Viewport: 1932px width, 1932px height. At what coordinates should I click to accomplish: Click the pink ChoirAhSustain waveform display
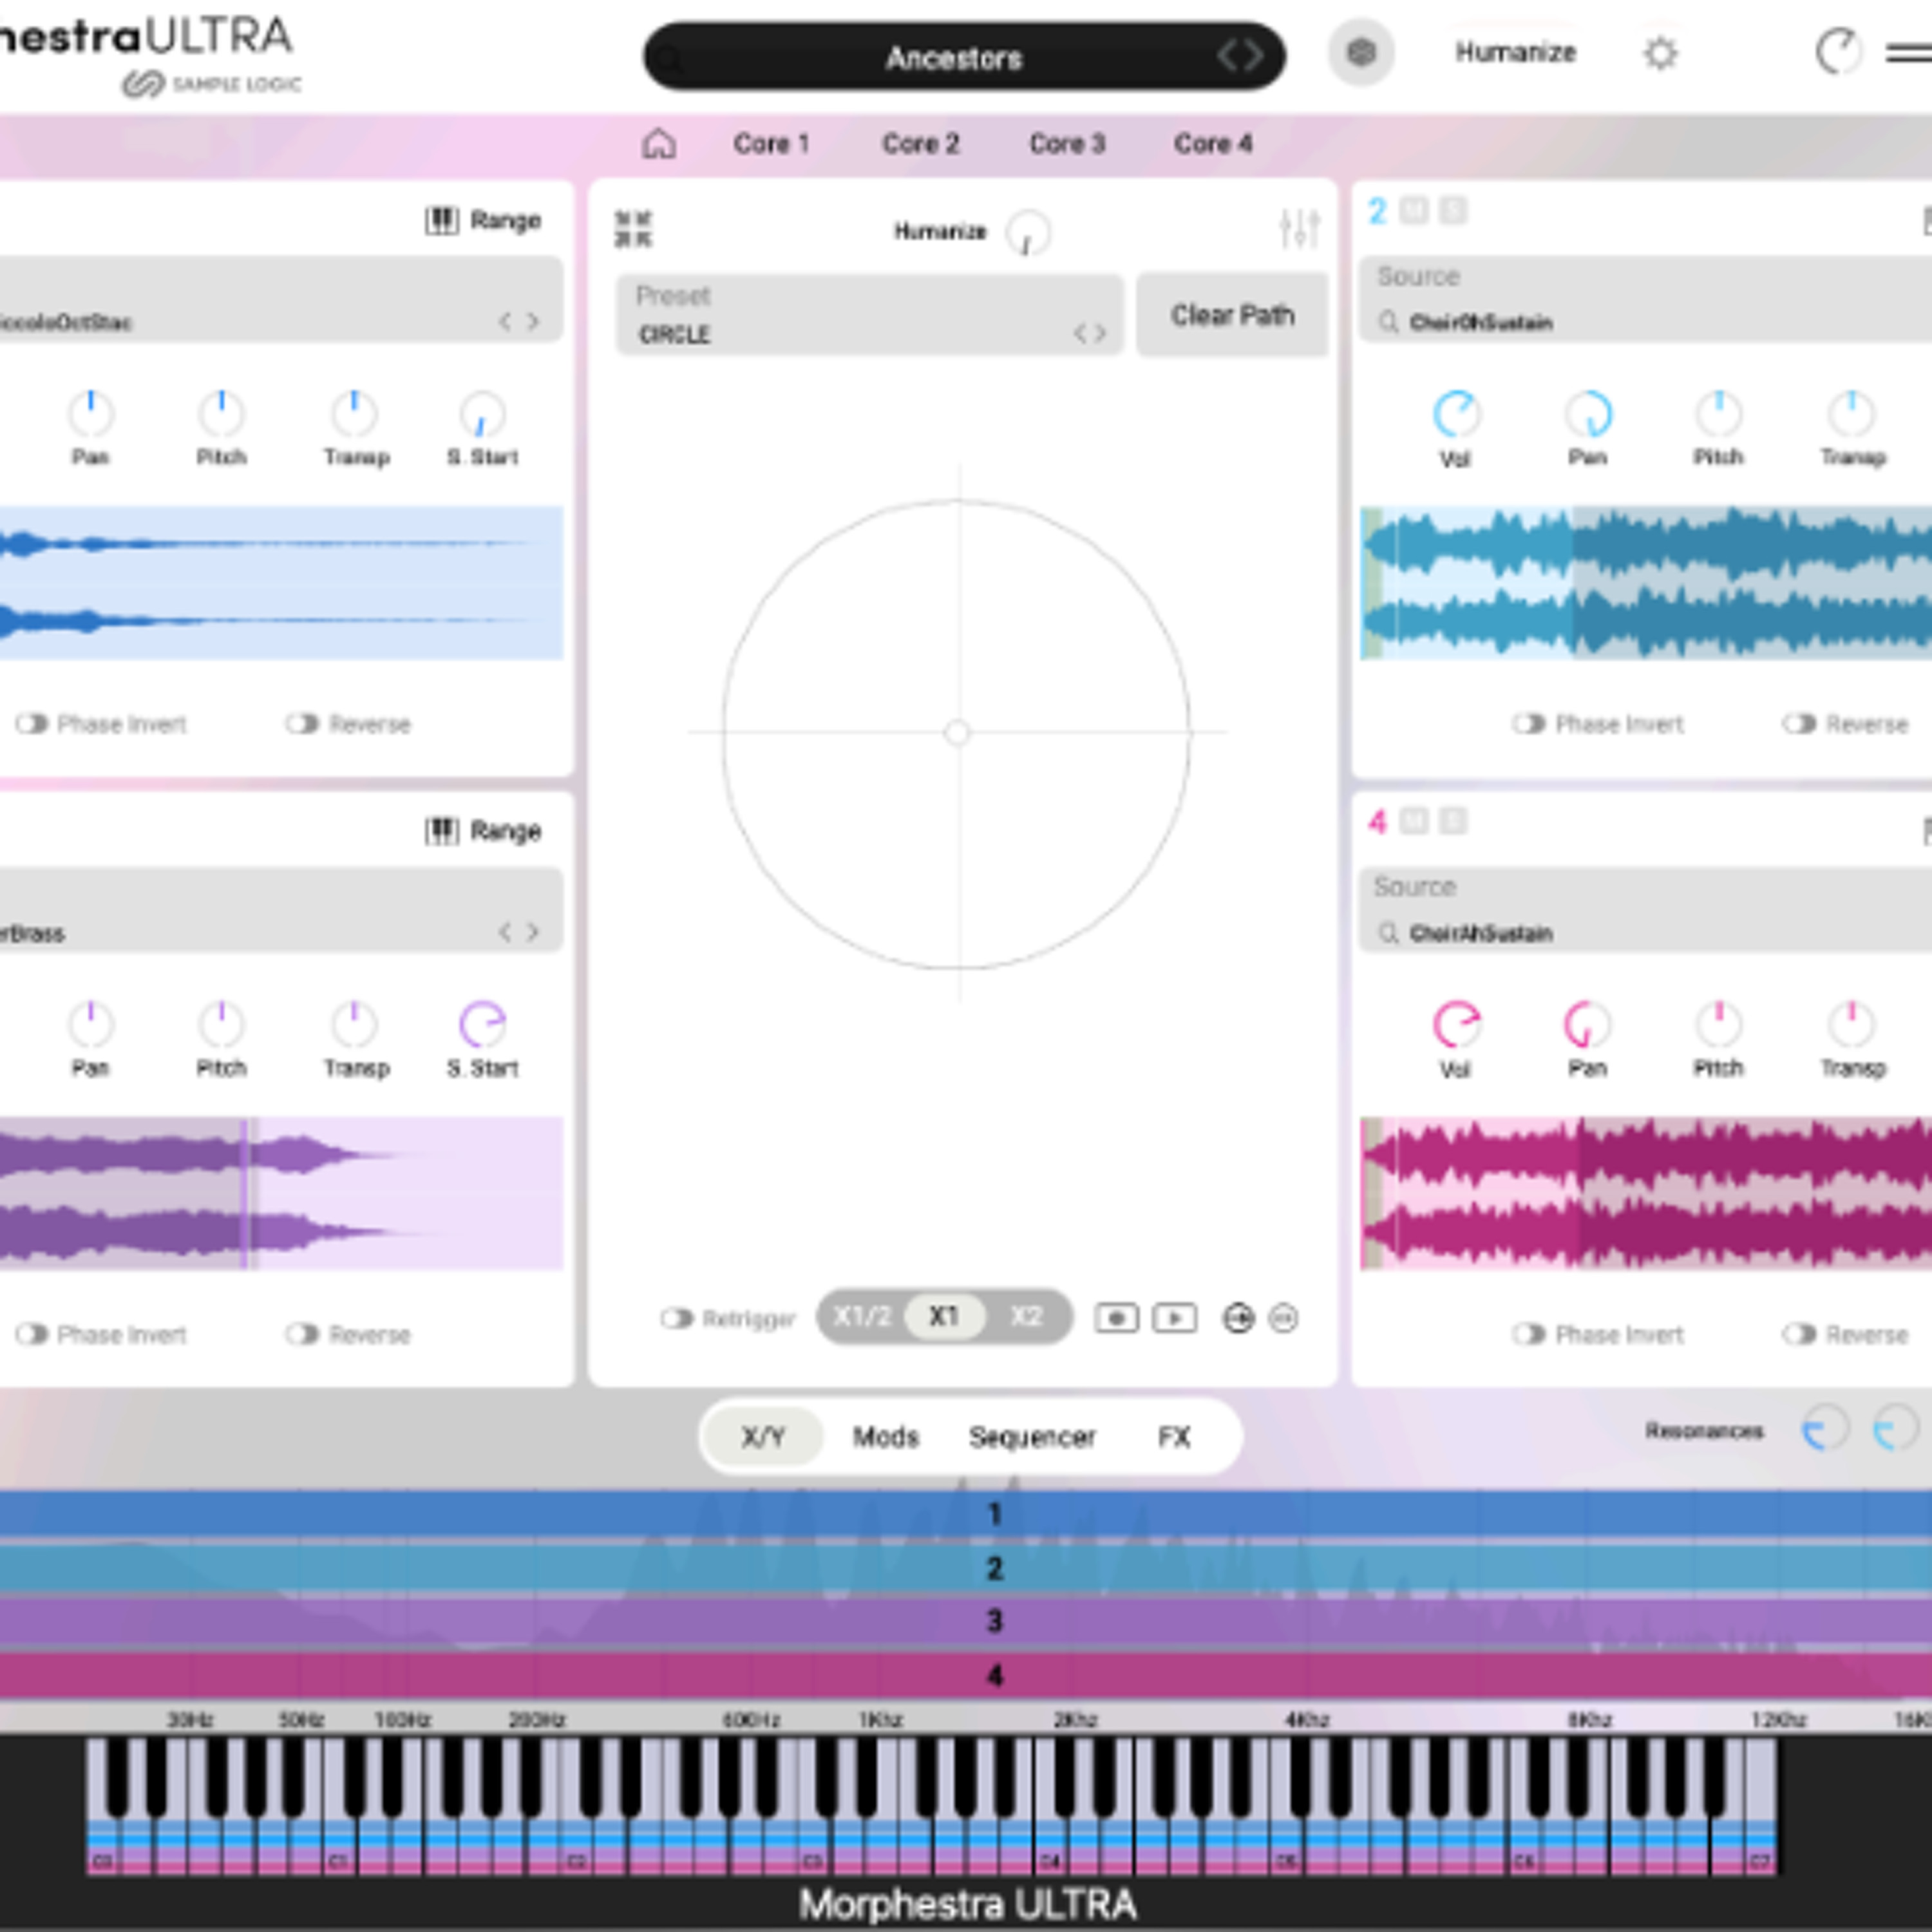click(x=1645, y=1193)
